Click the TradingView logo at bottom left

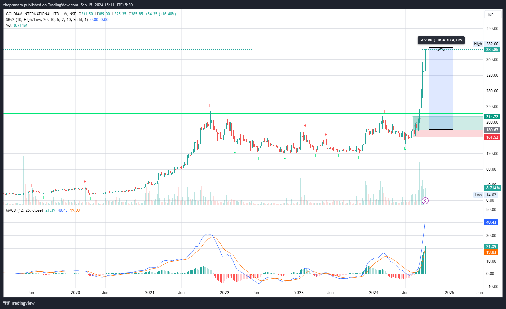[x=19, y=303]
